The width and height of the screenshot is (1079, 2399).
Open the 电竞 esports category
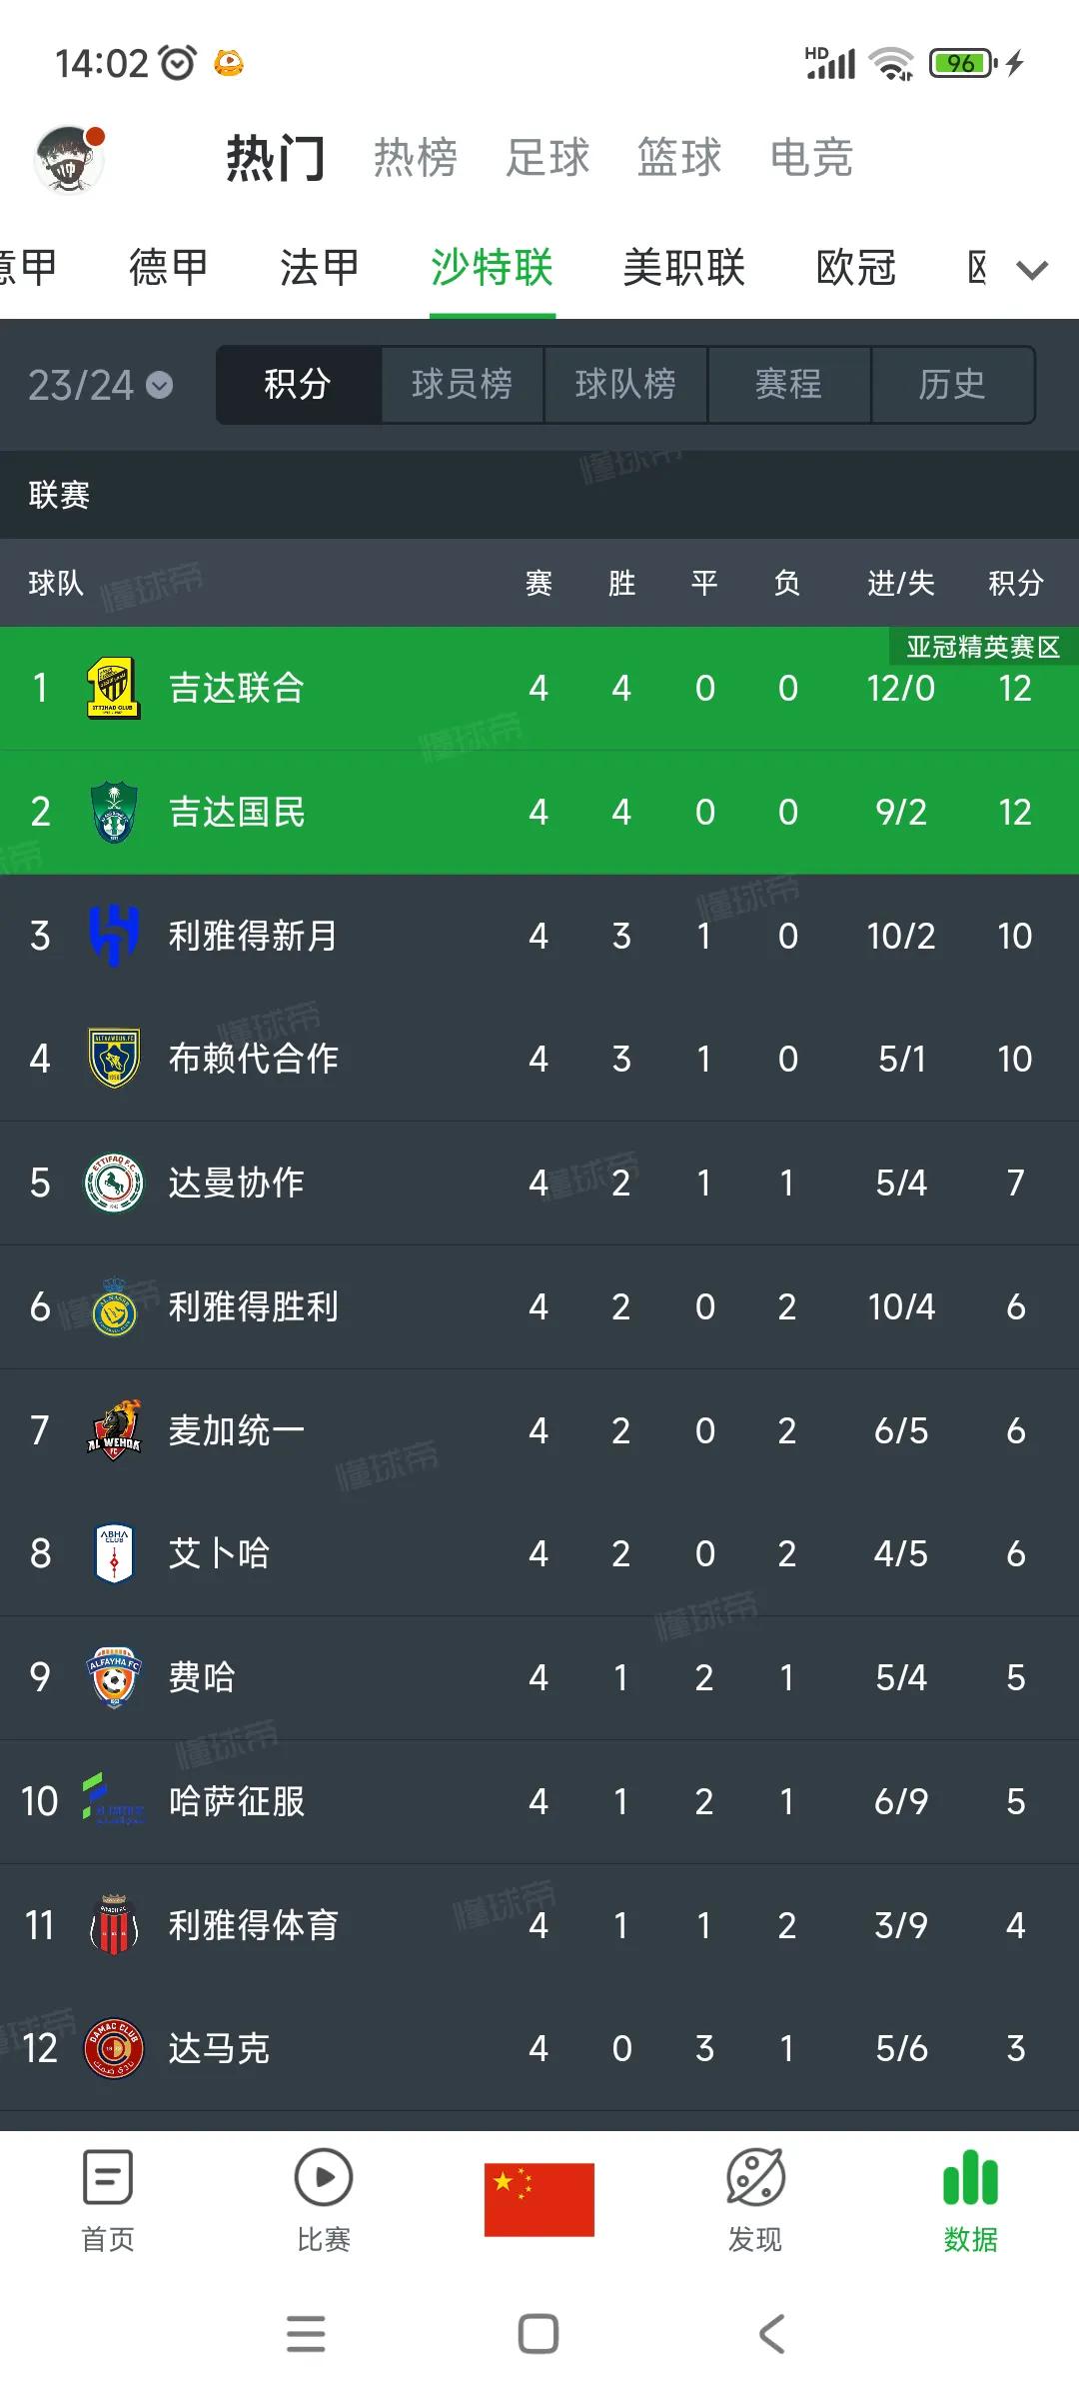811,158
